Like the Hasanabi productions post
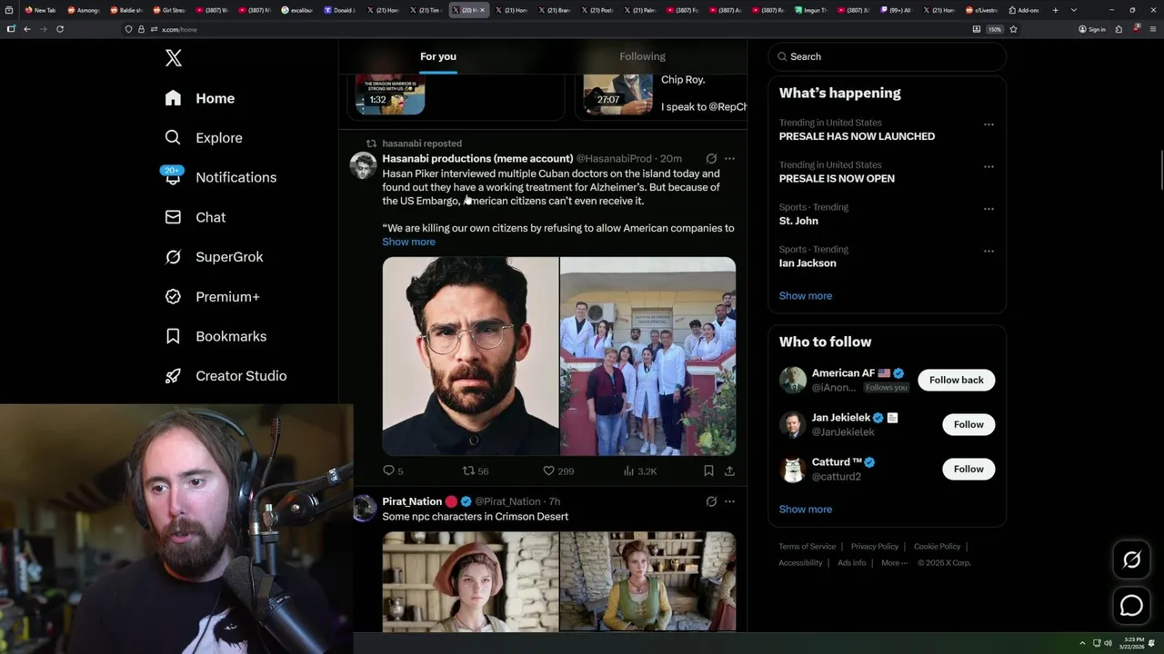 (x=548, y=471)
